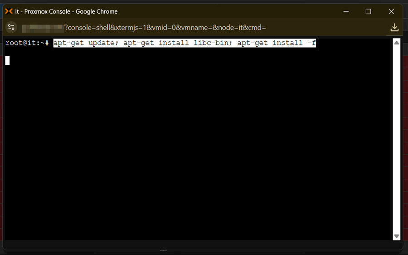The width and height of the screenshot is (408, 255).
Task: Click the root@it:~# shell prompt
Action: coord(27,43)
